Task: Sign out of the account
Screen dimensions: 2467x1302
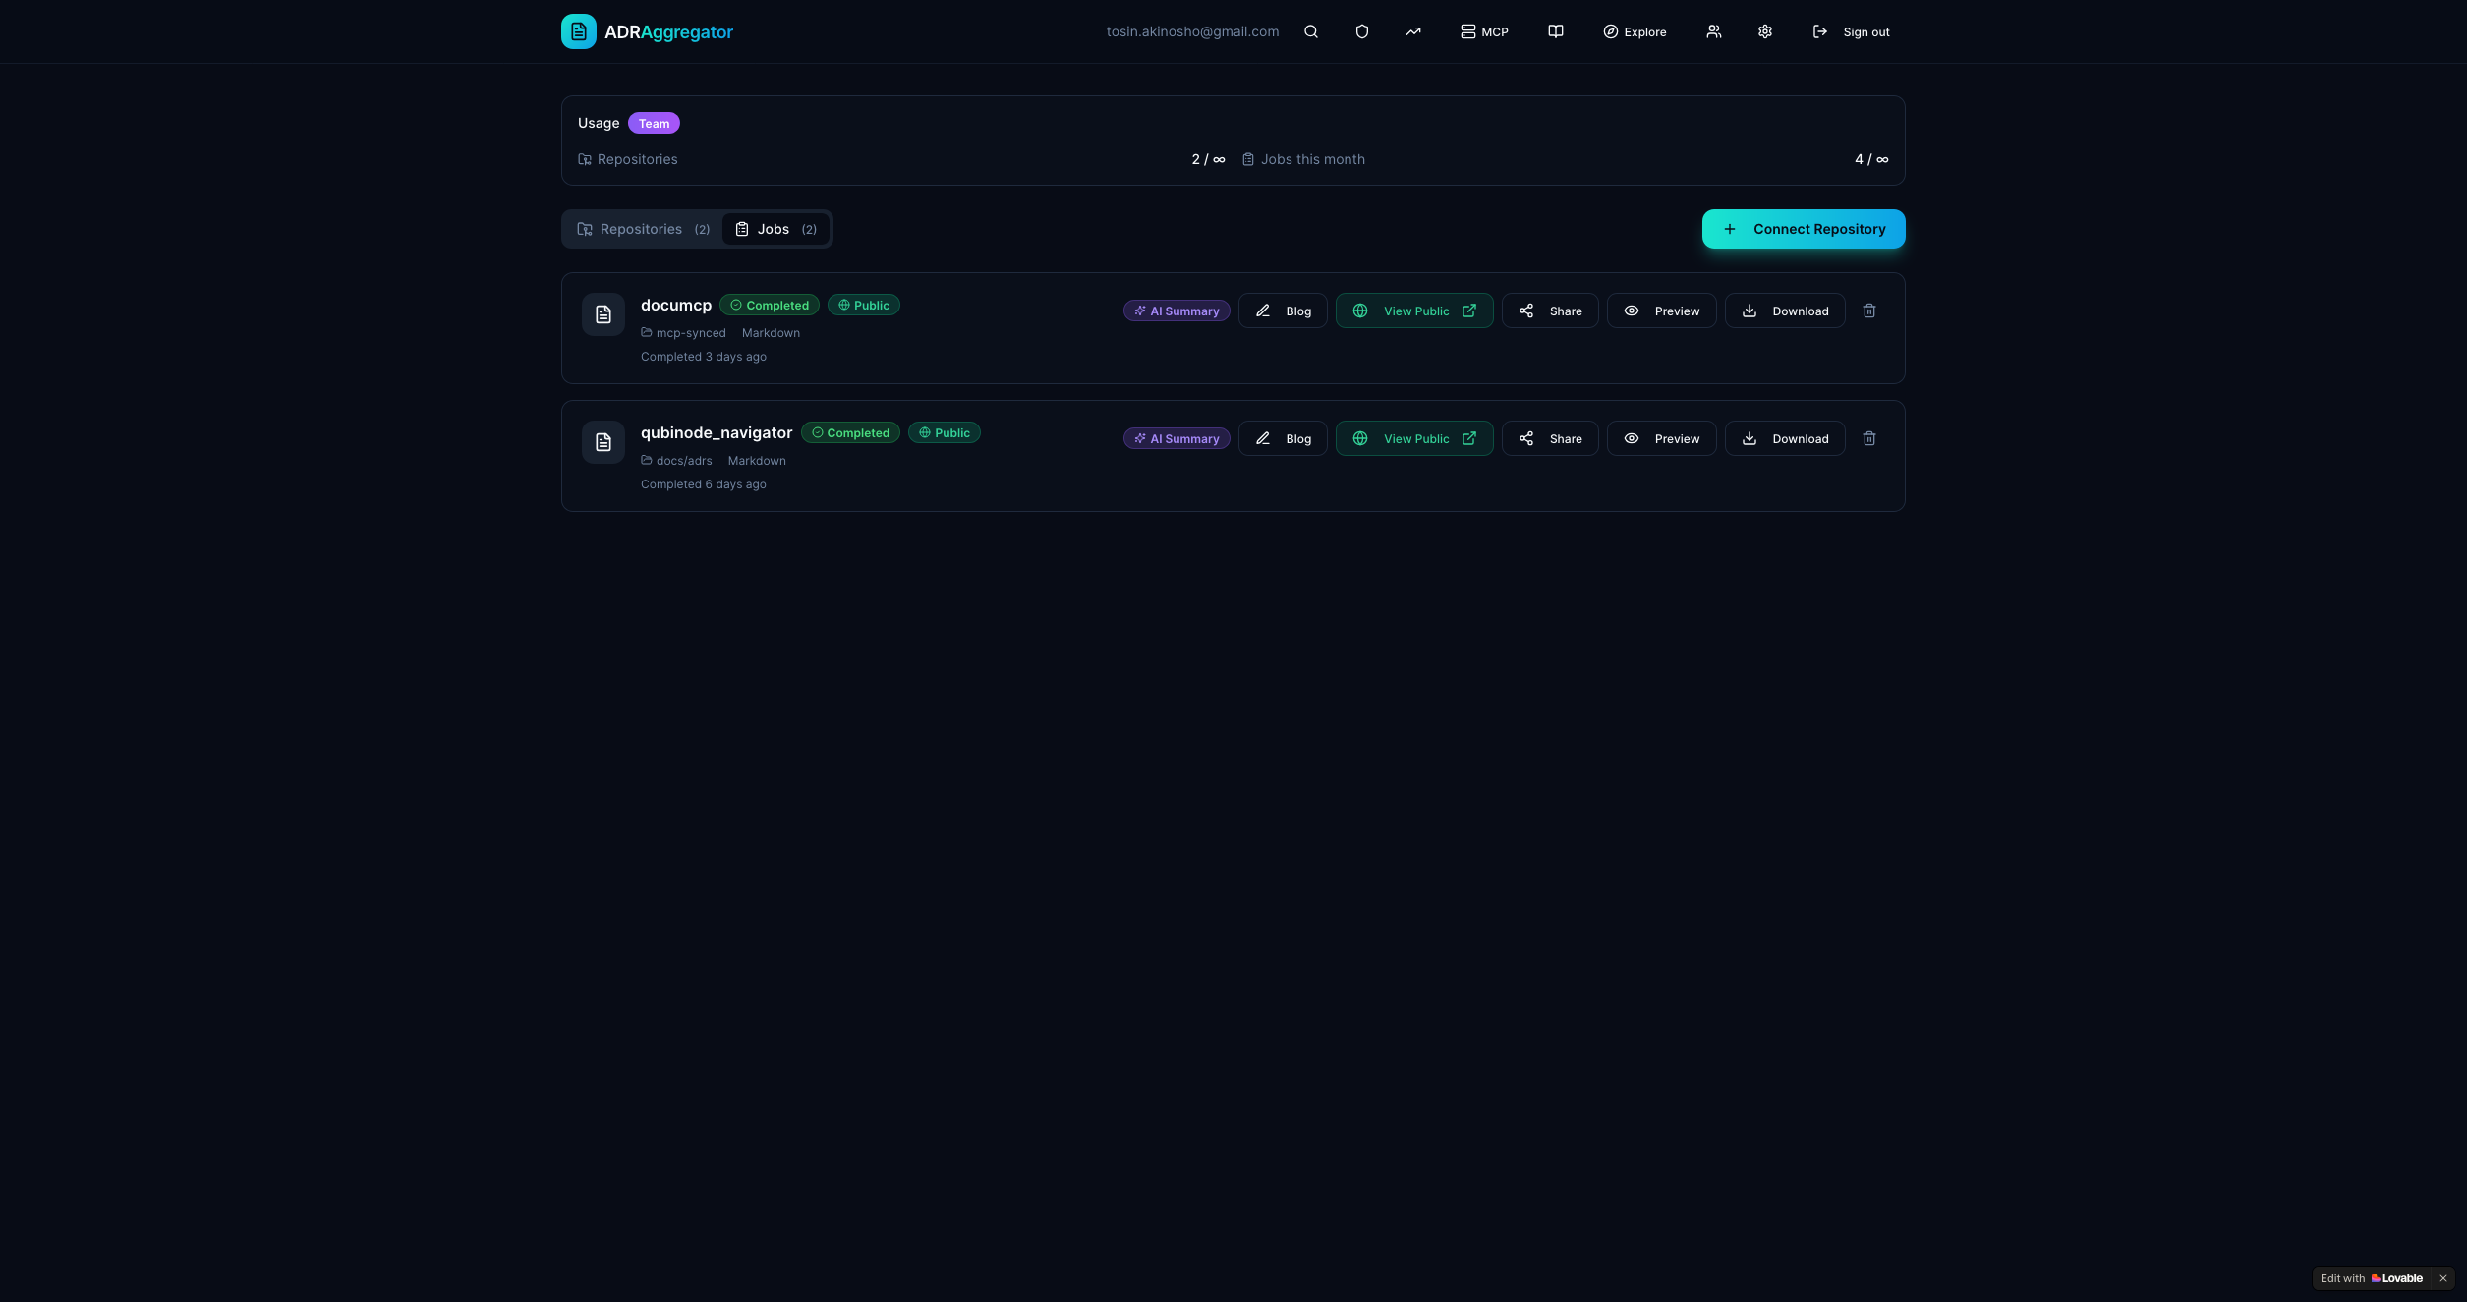Action: click(x=1850, y=31)
